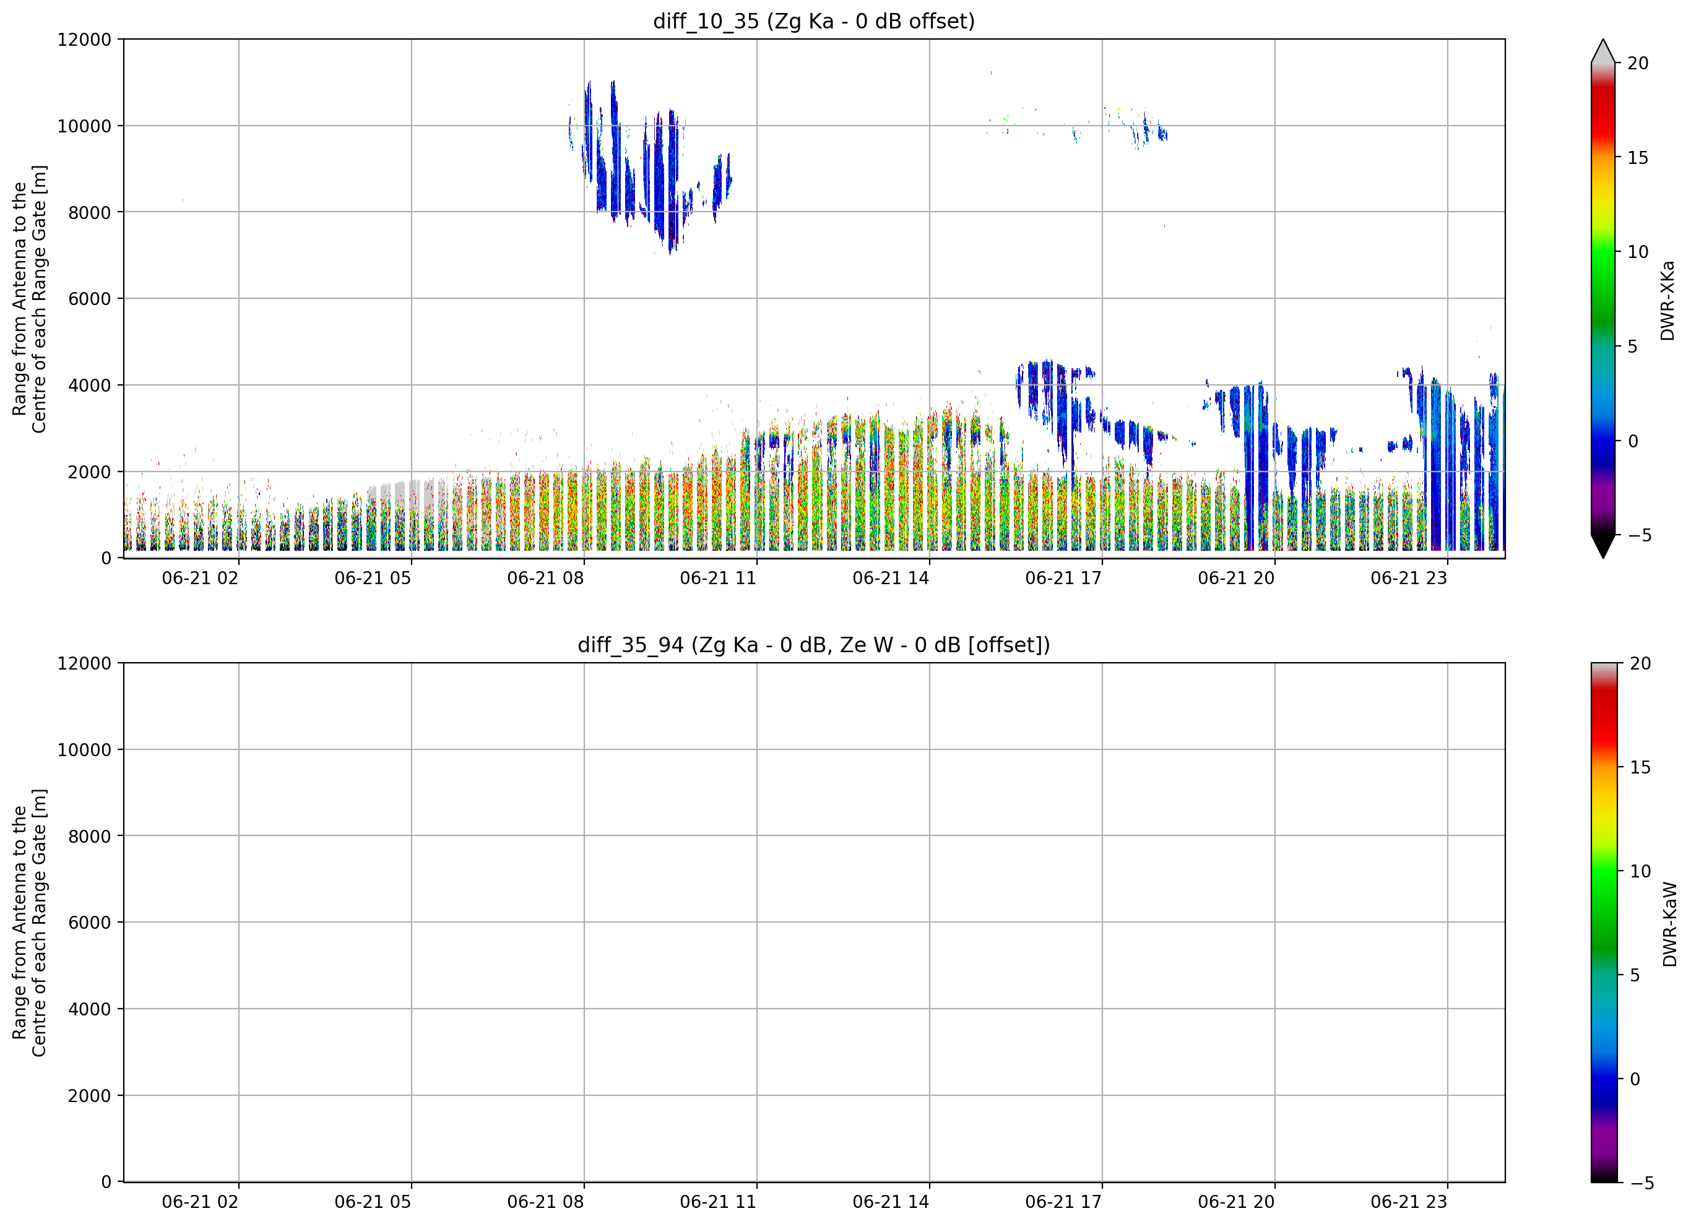Click the upper colorbar's bottom black arrow
Image resolution: width=1691 pixels, height=1224 pixels.
coord(1603,546)
